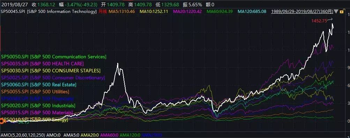Click the MA120:685.08 indicator
This screenshot has width=350, height=138.
[x=252, y=12]
